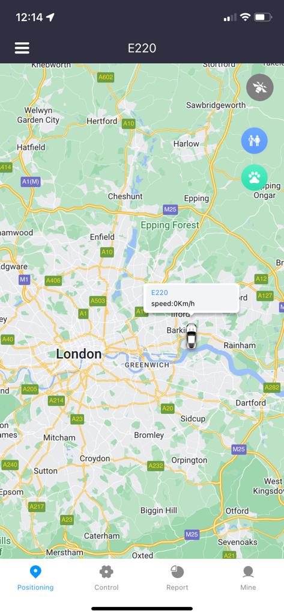Tap the E220 link in popup
The width and height of the screenshot is (284, 616).
[159, 292]
